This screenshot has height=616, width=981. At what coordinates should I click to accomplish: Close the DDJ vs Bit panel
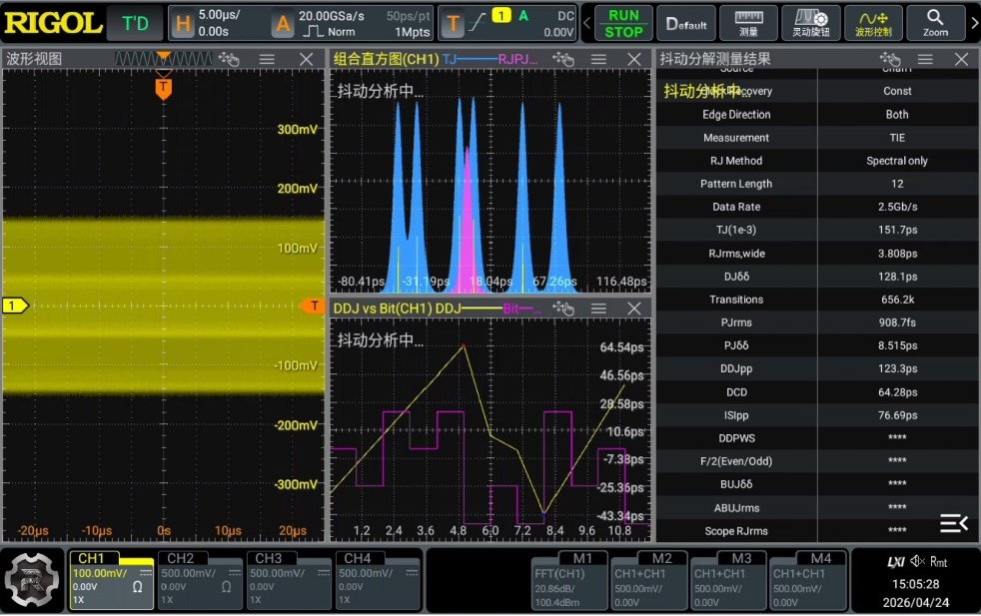point(633,308)
